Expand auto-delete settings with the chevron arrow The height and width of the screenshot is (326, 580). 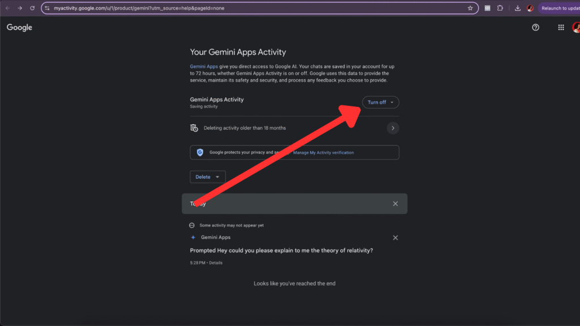(393, 128)
